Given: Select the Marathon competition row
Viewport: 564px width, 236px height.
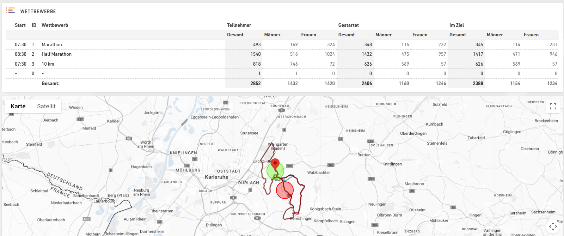Looking at the screenshot, I should (52, 44).
